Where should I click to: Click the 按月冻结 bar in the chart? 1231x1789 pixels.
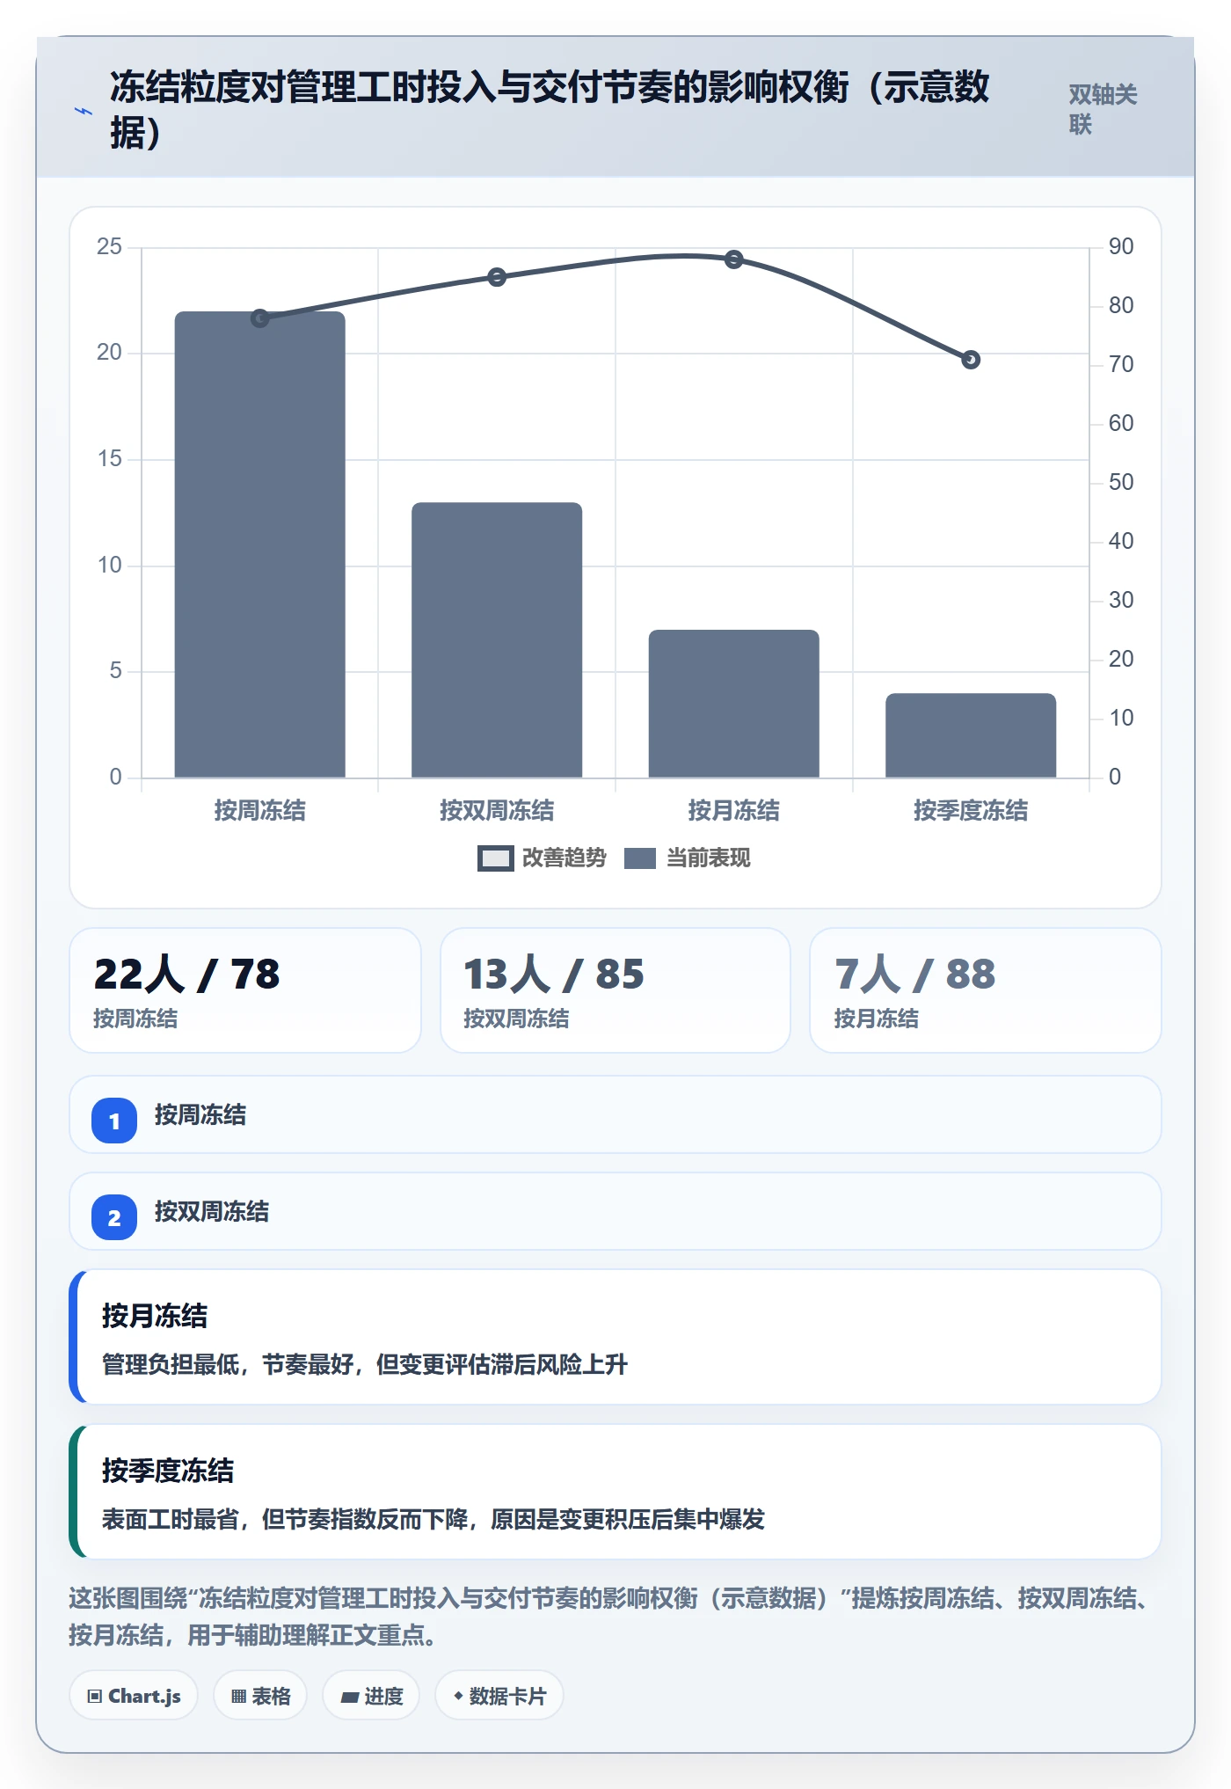coord(734,704)
